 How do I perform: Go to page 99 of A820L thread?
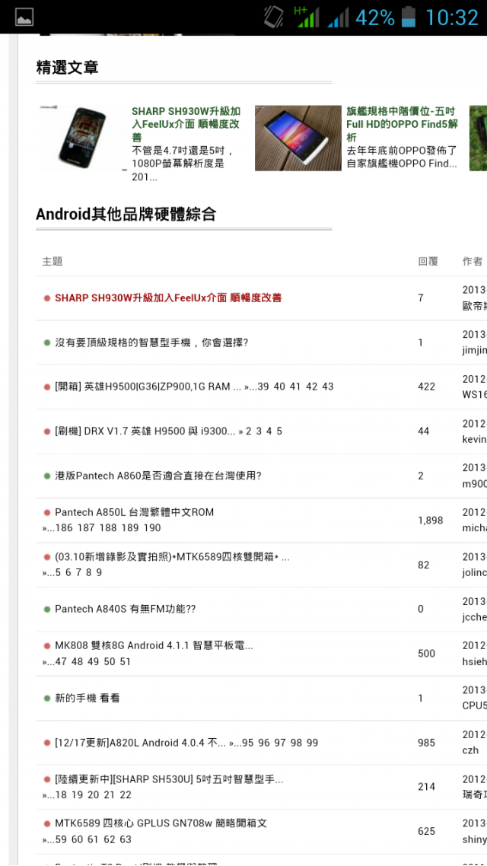[313, 743]
